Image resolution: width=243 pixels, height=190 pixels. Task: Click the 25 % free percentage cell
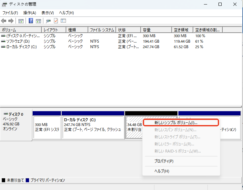click(199, 47)
